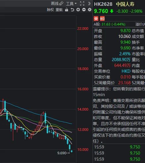Screen dimensions: 145x163
Task: Toggle the chart lock icon
Action: click(67, 10)
